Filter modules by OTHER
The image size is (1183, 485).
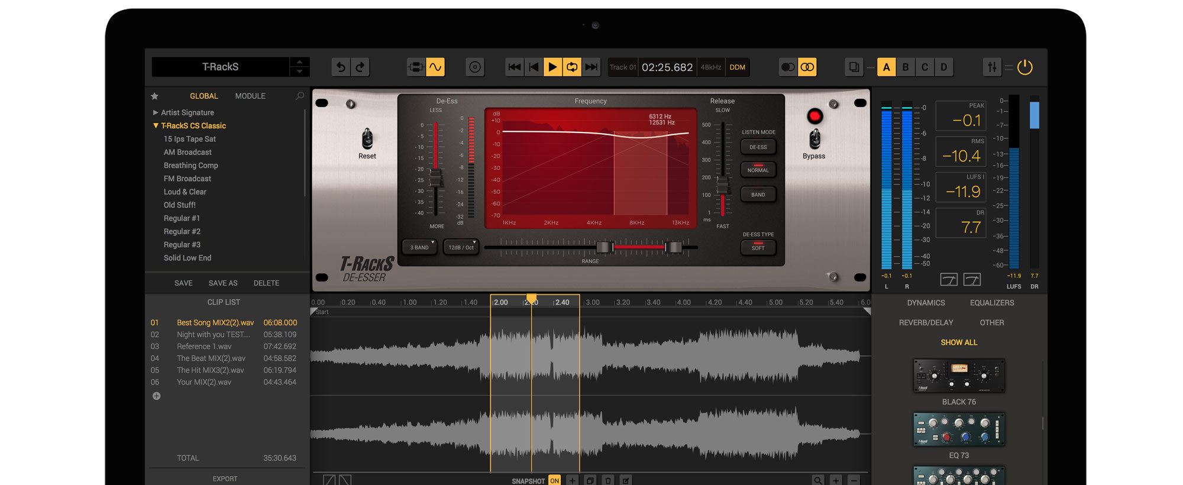click(x=992, y=323)
